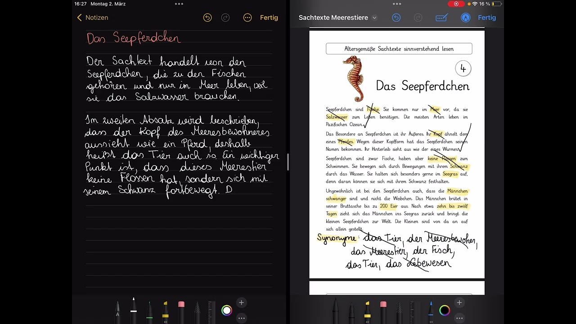Open the black color picker in document toolbar

(445, 310)
